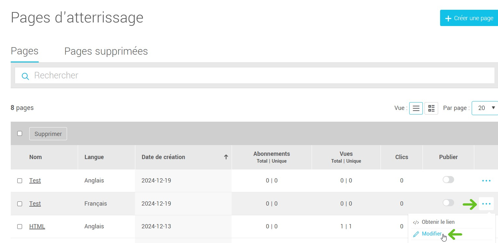Viewport: 498px width, 243px height.
Task: Click the three-dot menu for French Test page
Action: [486, 204]
